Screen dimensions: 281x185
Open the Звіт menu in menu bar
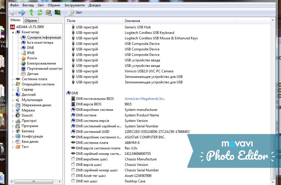(x=41, y=5)
